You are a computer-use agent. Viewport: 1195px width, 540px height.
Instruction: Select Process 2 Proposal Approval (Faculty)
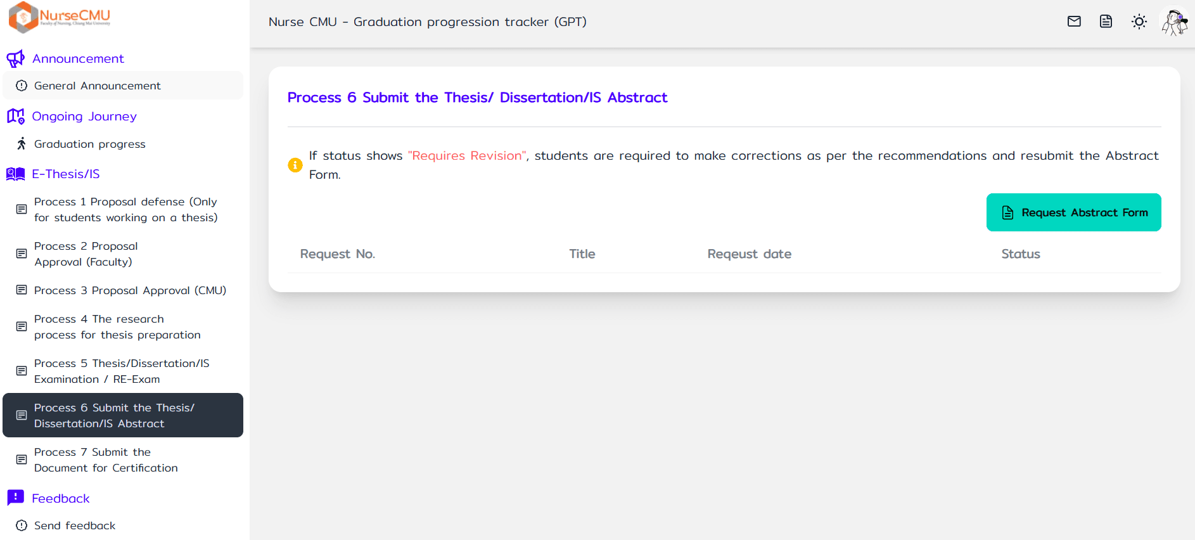click(86, 254)
